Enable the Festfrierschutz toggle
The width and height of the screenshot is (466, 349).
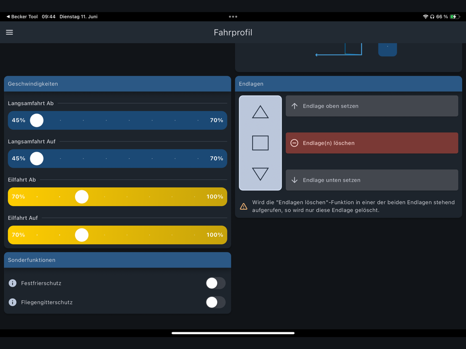pos(216,283)
